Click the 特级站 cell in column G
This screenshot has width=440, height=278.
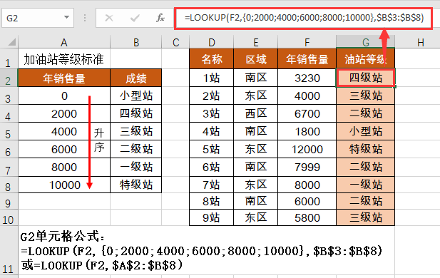[x=365, y=149]
